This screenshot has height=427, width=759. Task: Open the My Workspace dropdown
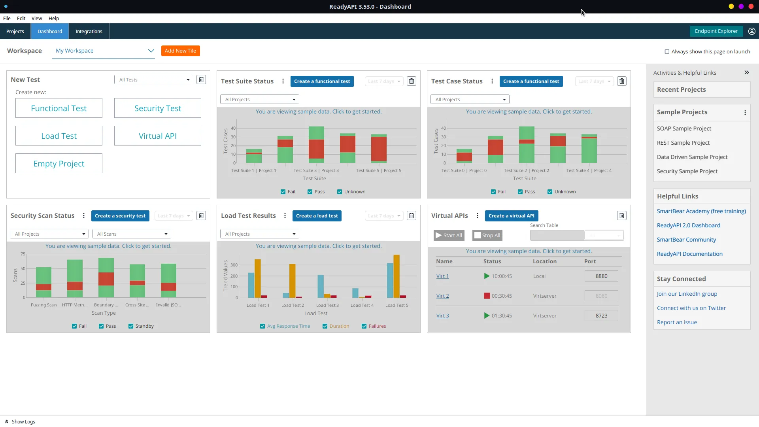[x=151, y=51]
